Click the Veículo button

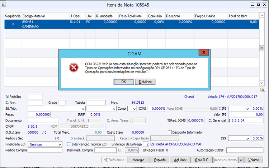138,160
